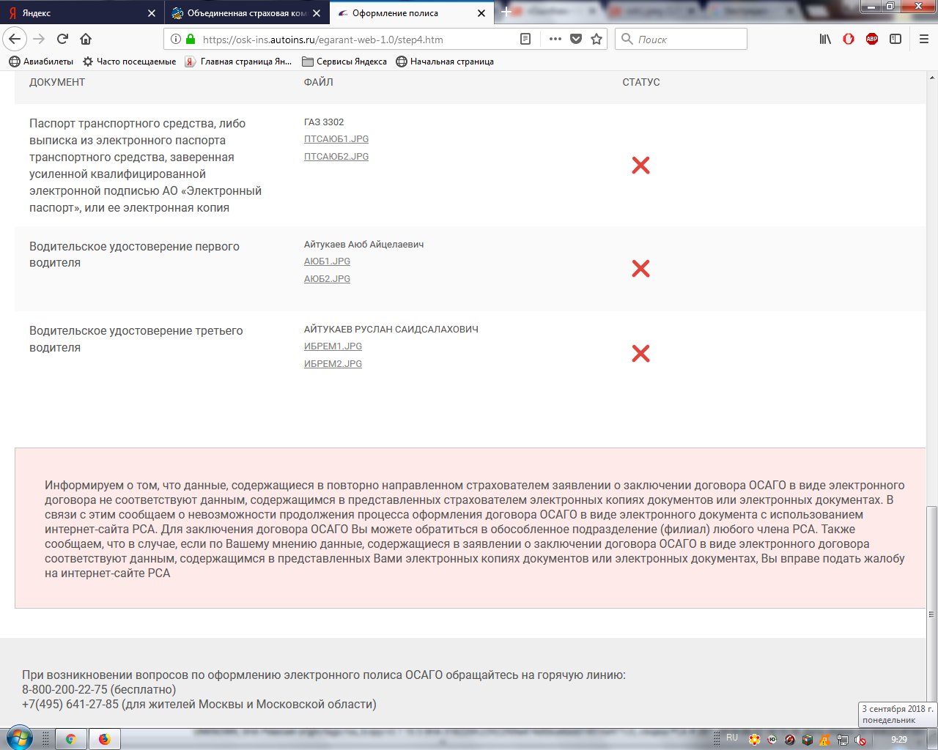Screen dimensions: 938x750
Task: Click name Айтукаев Аюб Айцелаевич
Action: point(363,245)
